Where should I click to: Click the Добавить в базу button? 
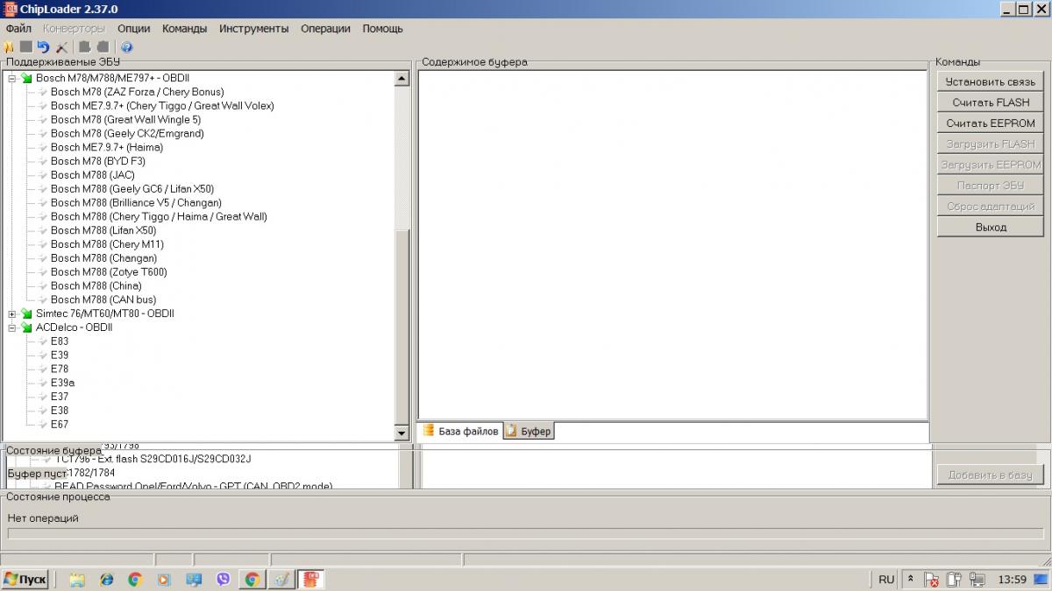991,475
